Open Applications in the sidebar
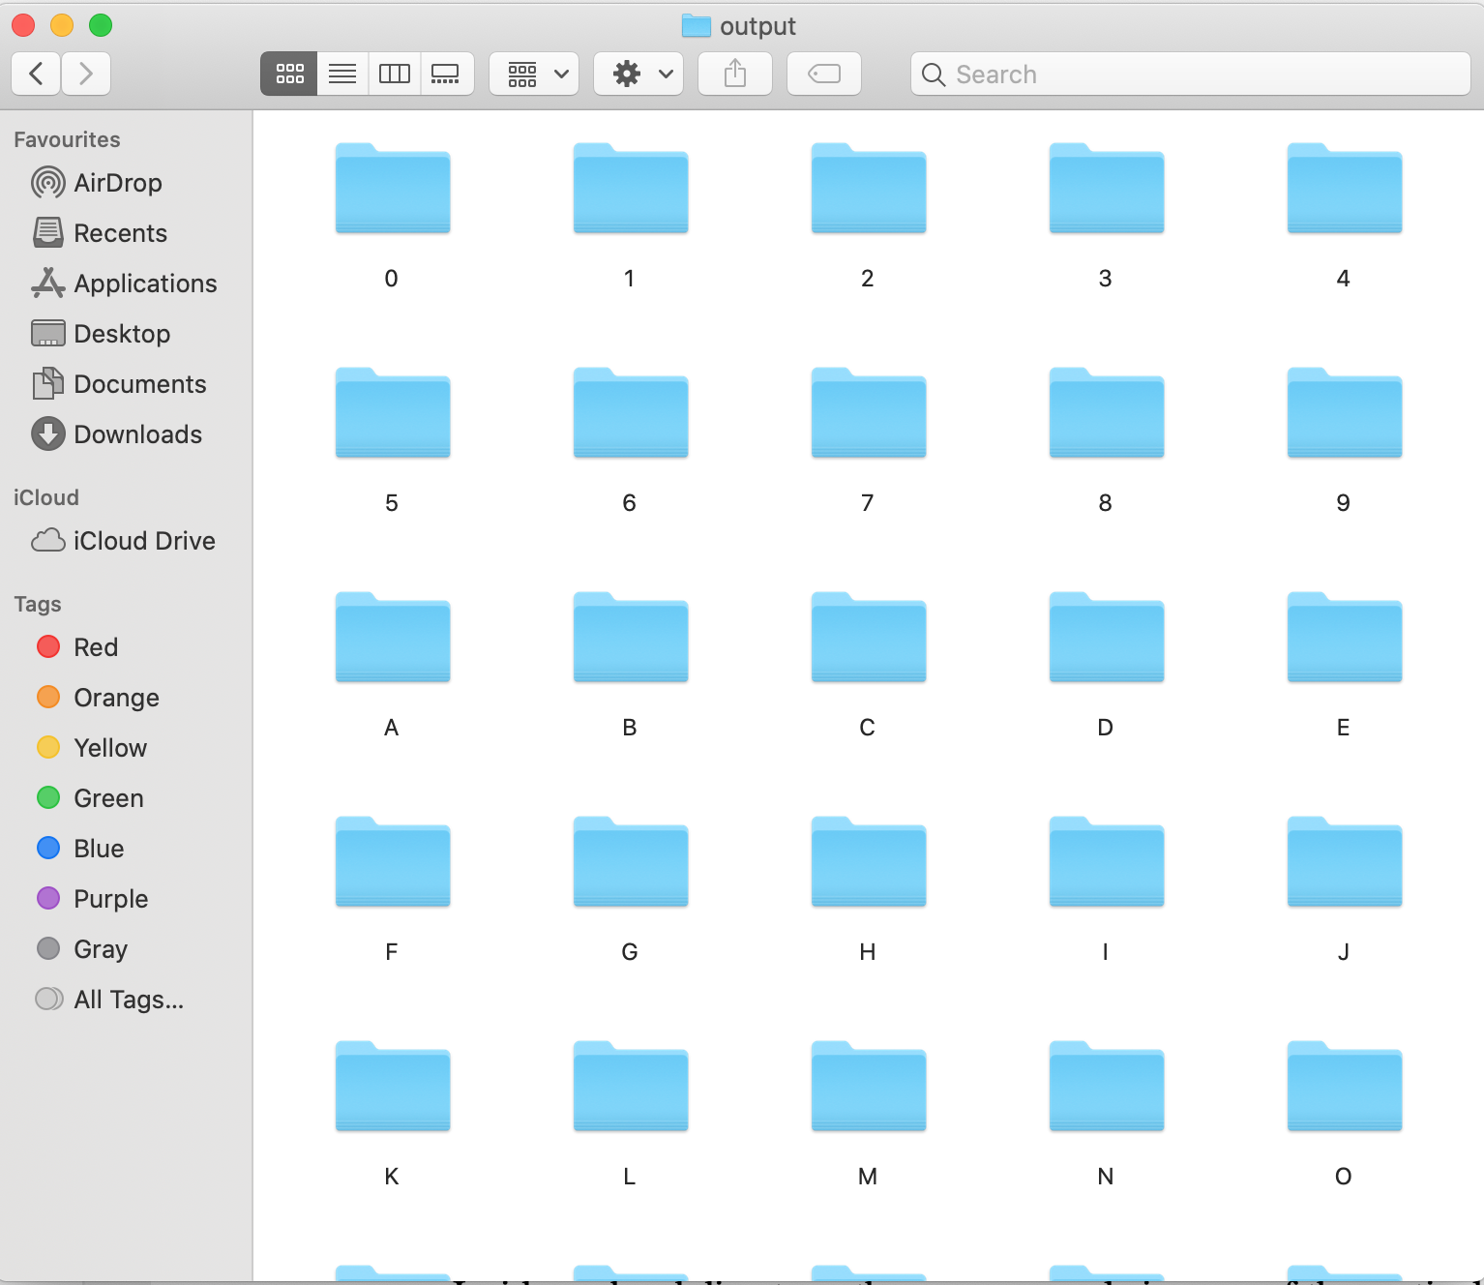 tap(126, 284)
